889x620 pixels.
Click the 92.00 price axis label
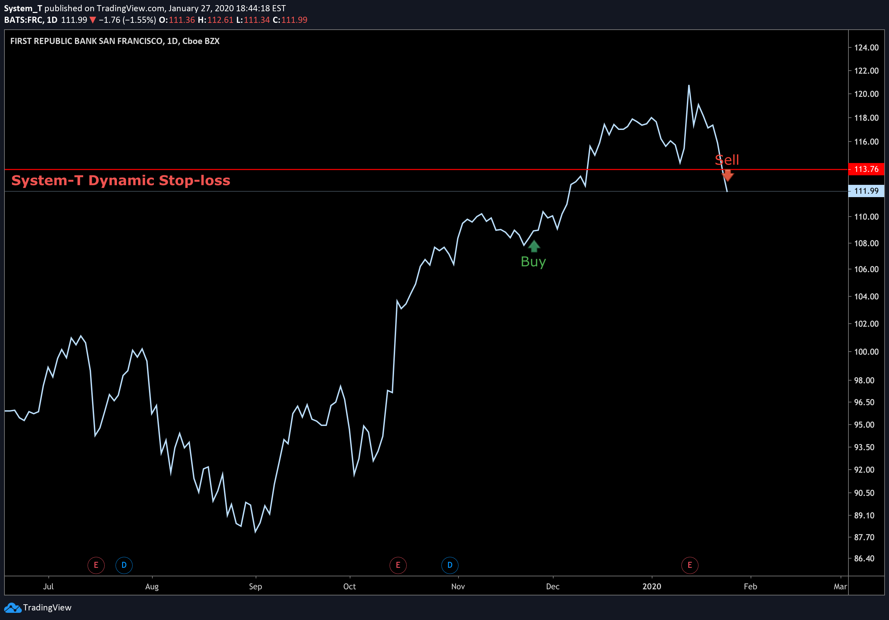[864, 470]
